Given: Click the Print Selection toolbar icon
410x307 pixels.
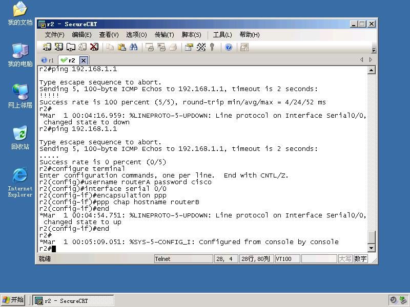Looking at the screenshot, I should tap(161, 47).
